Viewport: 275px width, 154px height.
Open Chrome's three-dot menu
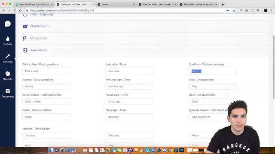click(x=271, y=10)
